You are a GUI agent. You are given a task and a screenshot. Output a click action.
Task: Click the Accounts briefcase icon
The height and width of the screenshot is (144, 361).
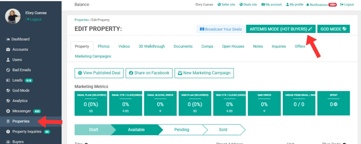coord(8,49)
